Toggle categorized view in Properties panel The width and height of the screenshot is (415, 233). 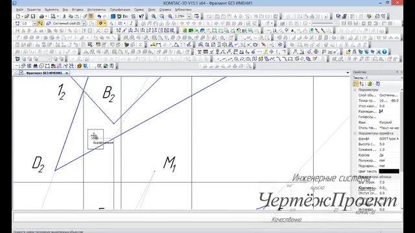356,83
